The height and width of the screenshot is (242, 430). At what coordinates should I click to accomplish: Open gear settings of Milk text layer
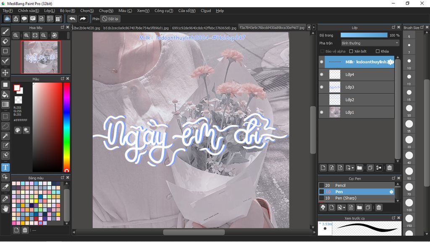[x=391, y=62]
